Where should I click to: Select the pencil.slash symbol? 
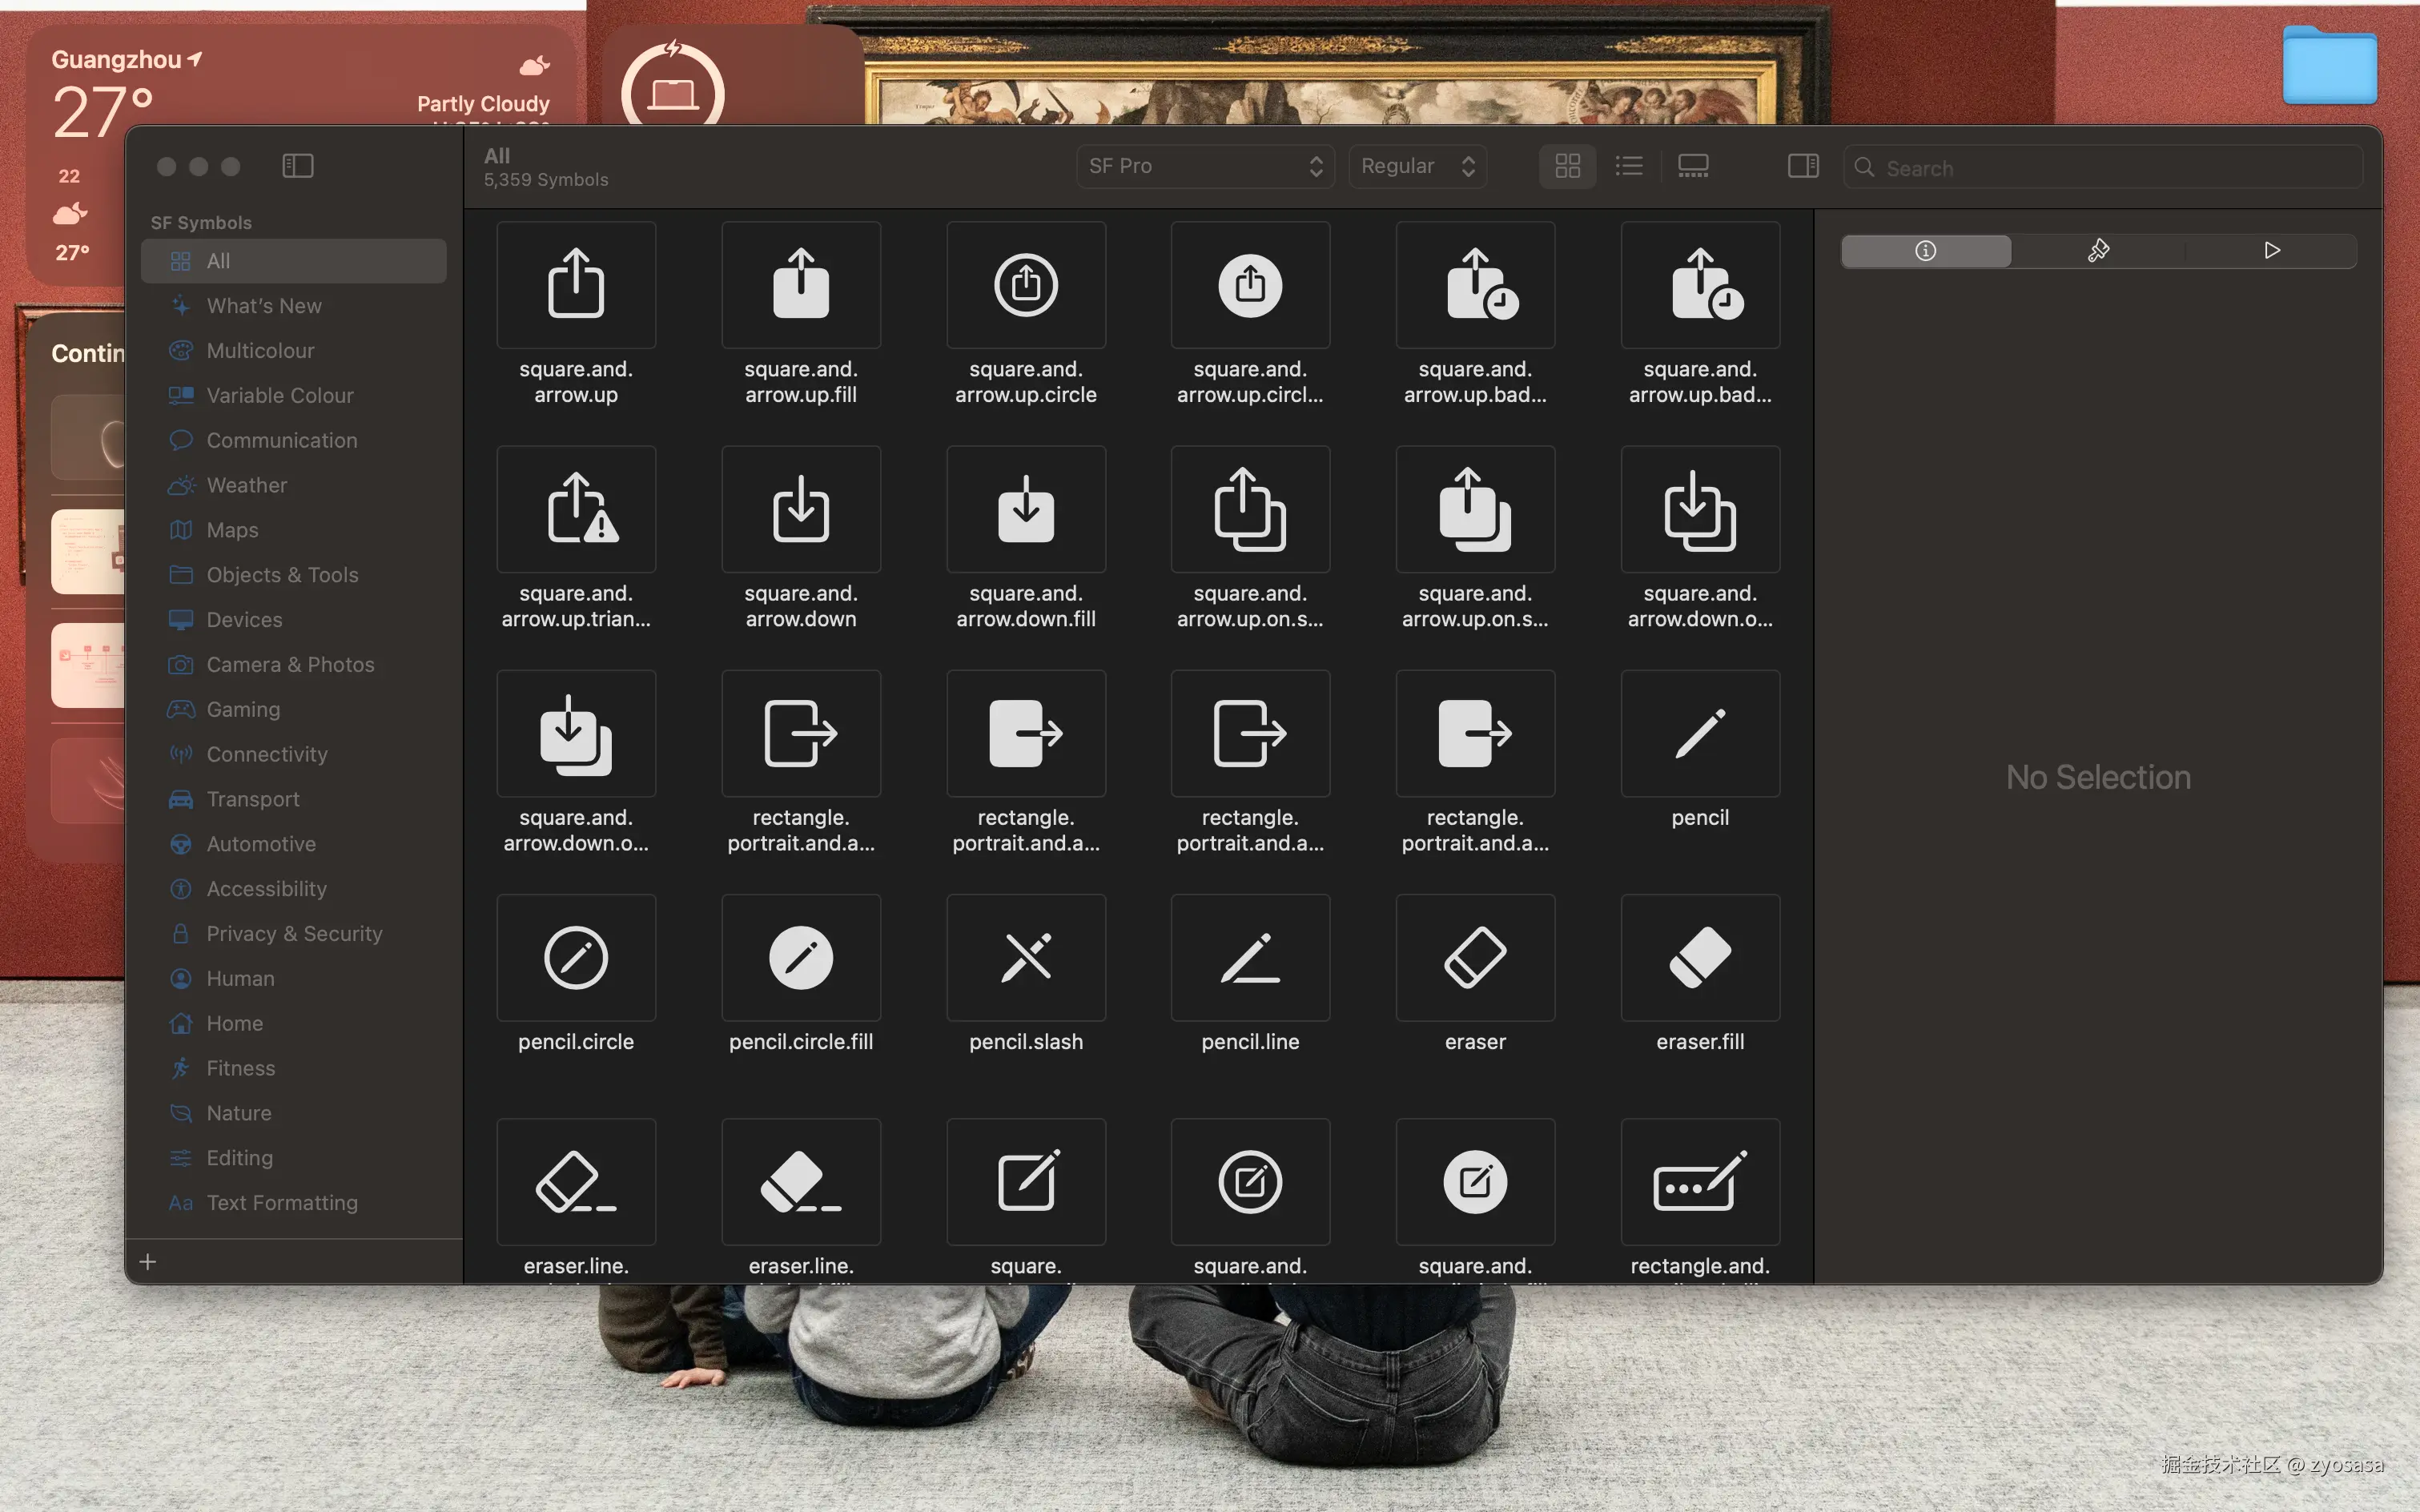[1025, 958]
